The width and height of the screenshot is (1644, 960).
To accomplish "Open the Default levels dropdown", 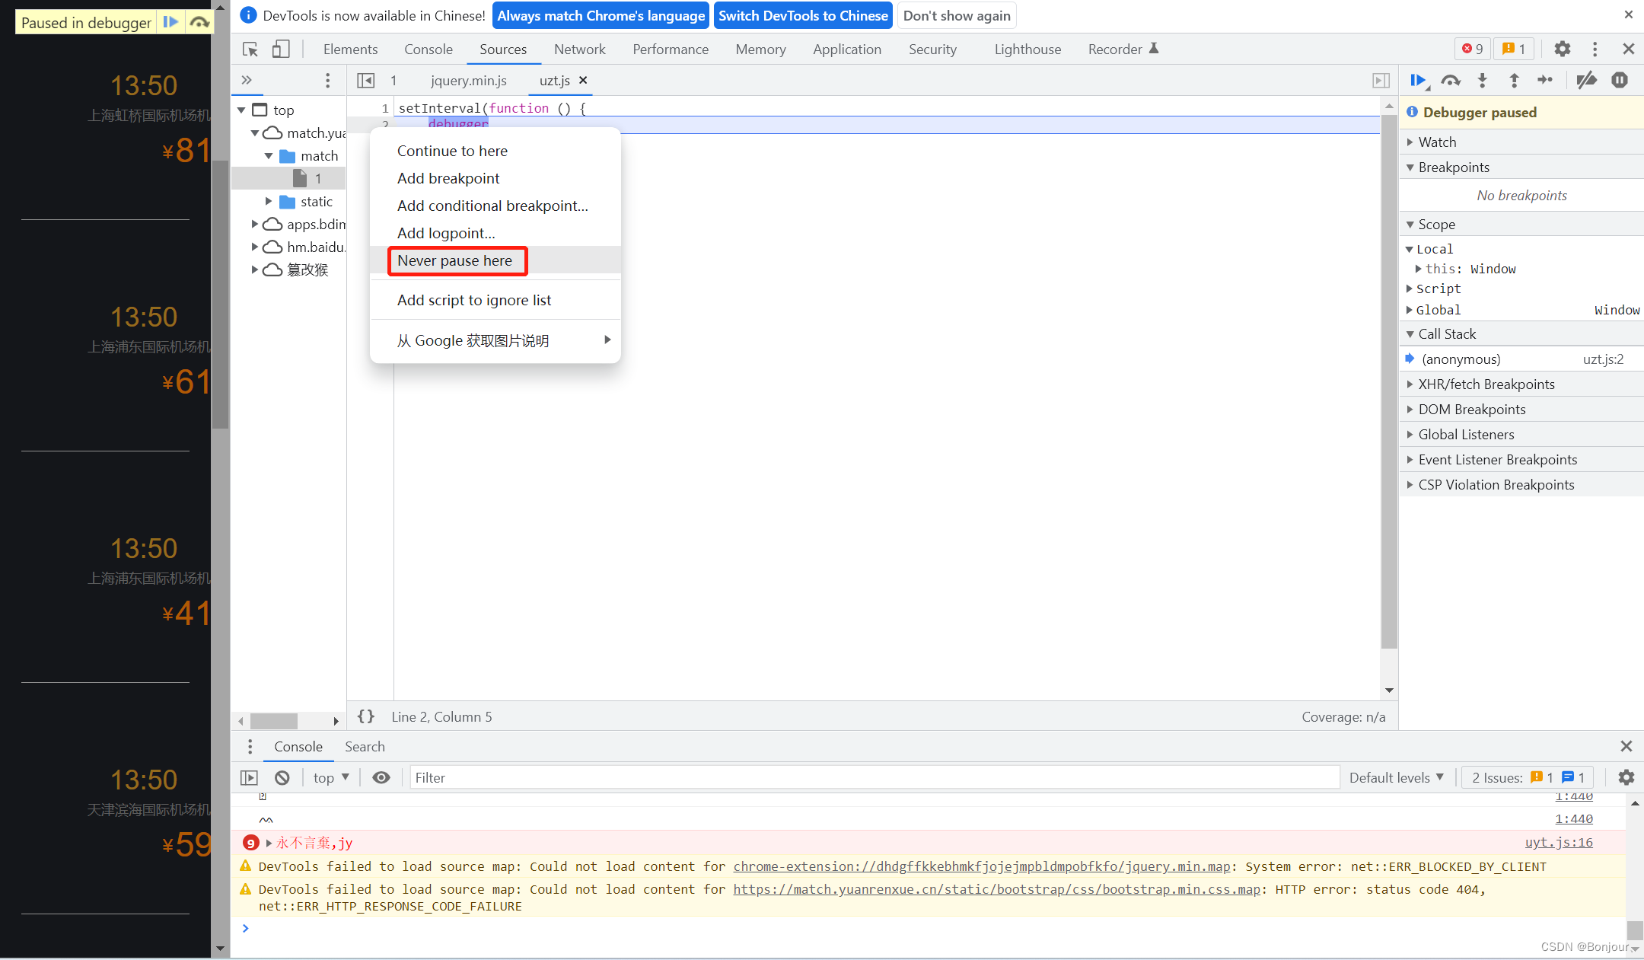I will pos(1396,777).
